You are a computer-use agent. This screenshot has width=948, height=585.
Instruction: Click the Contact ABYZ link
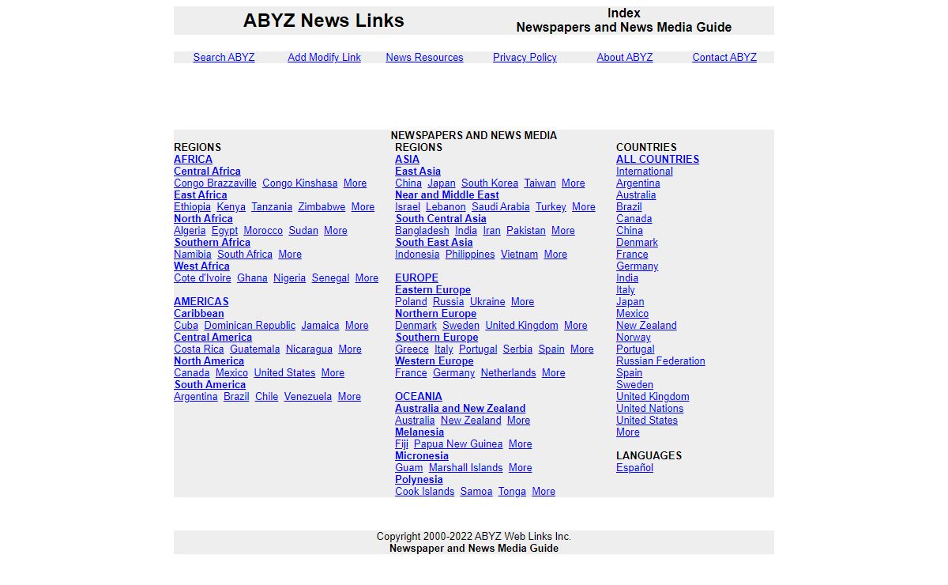[x=724, y=57]
